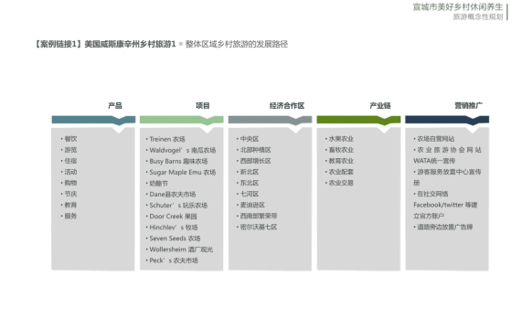521x329 pixels.
Task: Click the Dane县农夫市场 entry
Action: point(173,195)
